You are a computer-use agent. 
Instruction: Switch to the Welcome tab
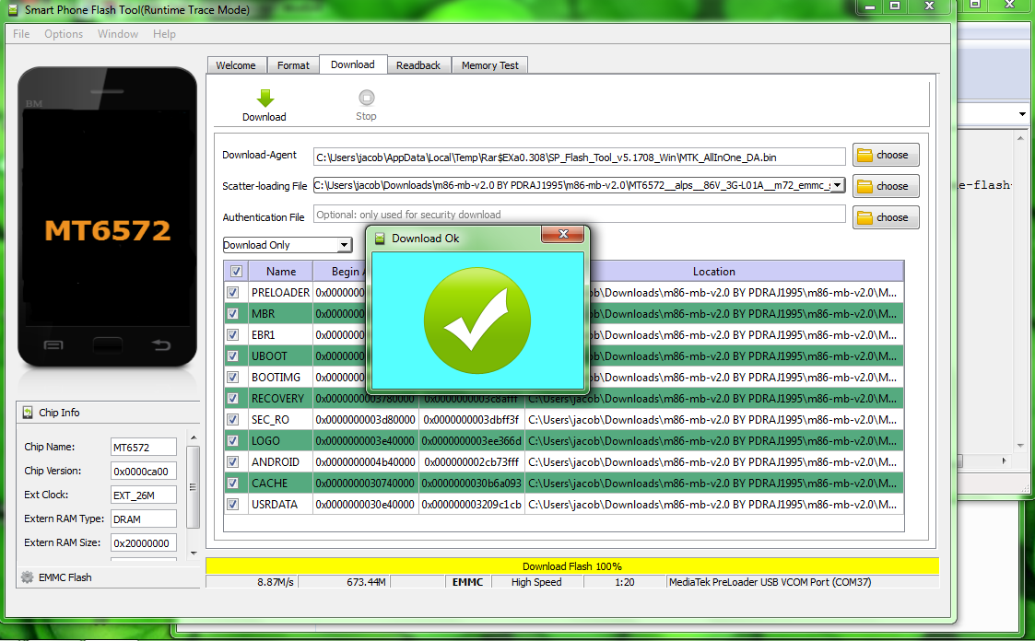(236, 65)
